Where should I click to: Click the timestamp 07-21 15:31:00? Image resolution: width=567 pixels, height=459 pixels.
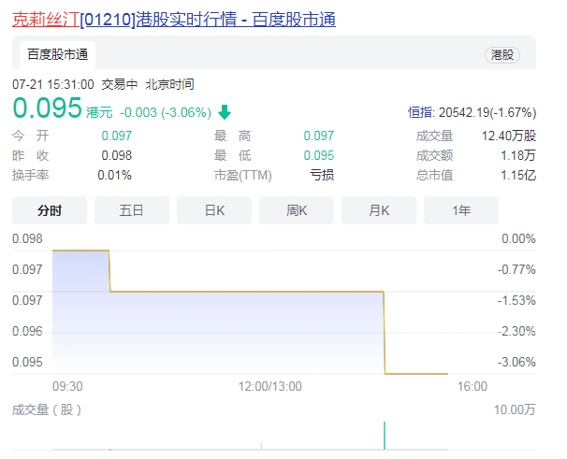(53, 84)
